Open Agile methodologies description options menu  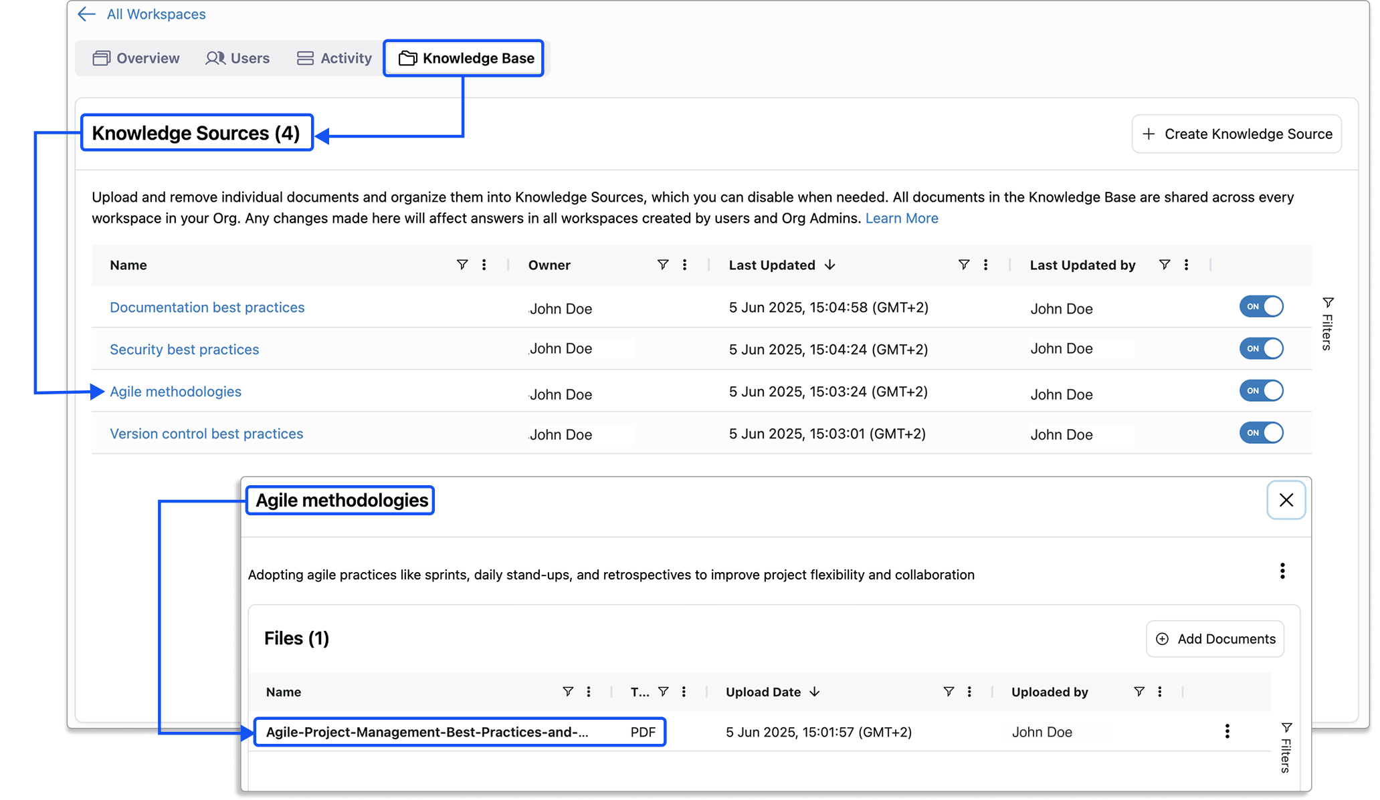point(1282,571)
